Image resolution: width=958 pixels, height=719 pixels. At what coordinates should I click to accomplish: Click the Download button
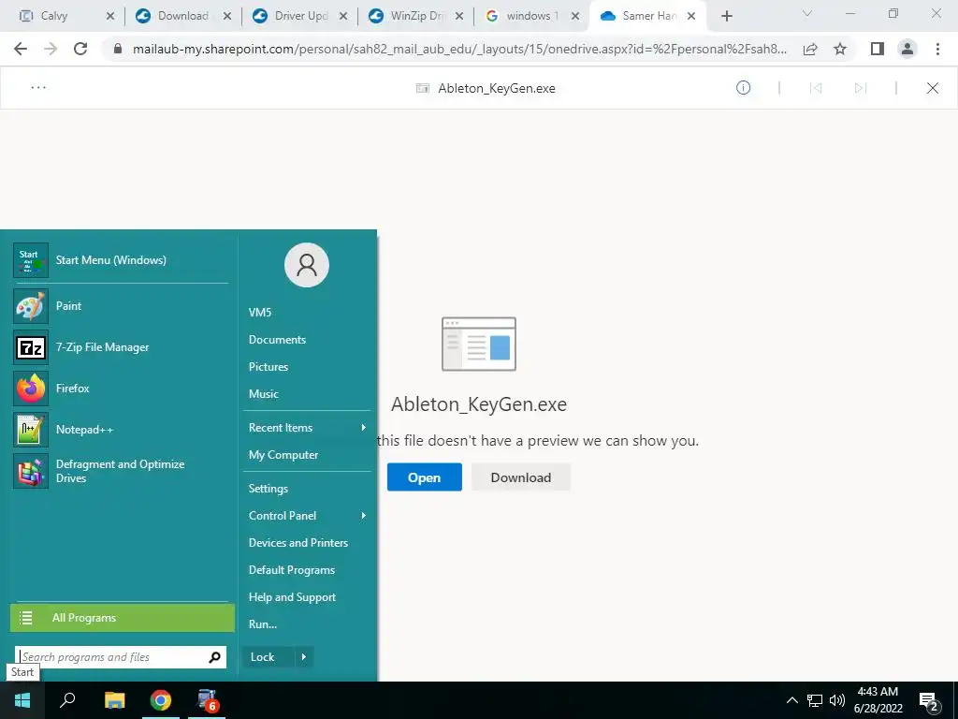520,477
